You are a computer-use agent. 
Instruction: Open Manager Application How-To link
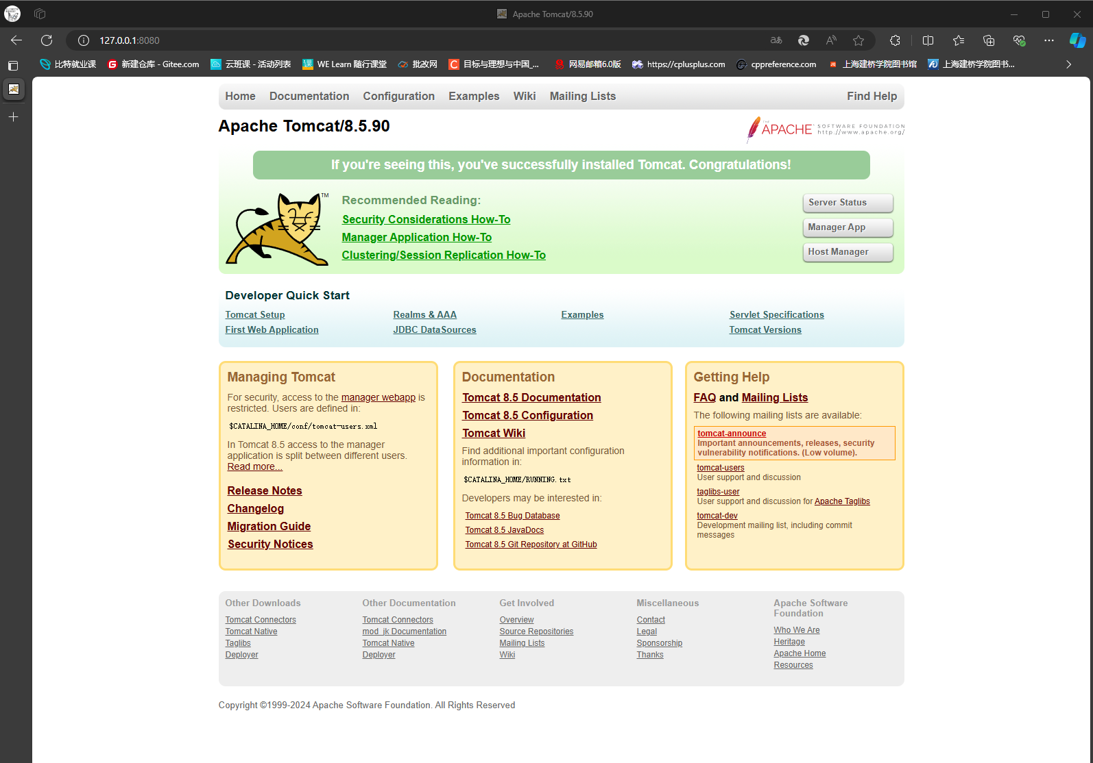[417, 237]
